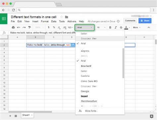157x120 pixels.
Task: Toggle Italic formatting
Action: (116, 28)
